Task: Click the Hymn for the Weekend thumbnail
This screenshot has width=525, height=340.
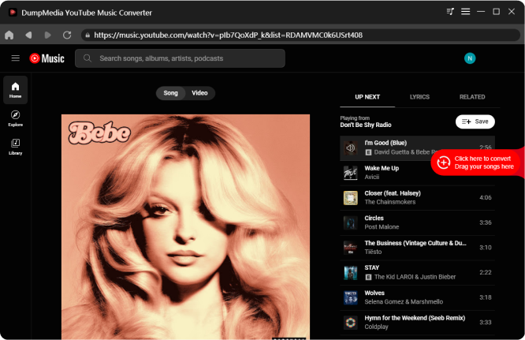Action: [351, 322]
